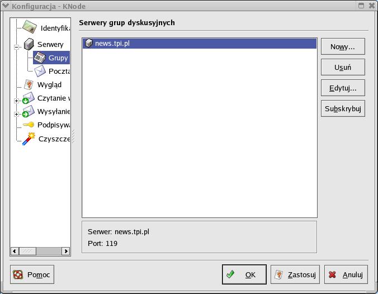The image size is (378, 294).
Task: Select news.tpi.pl server in the list
Action: point(112,44)
